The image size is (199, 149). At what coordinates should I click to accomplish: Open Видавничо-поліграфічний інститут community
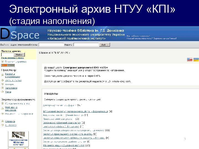[x=63, y=115]
